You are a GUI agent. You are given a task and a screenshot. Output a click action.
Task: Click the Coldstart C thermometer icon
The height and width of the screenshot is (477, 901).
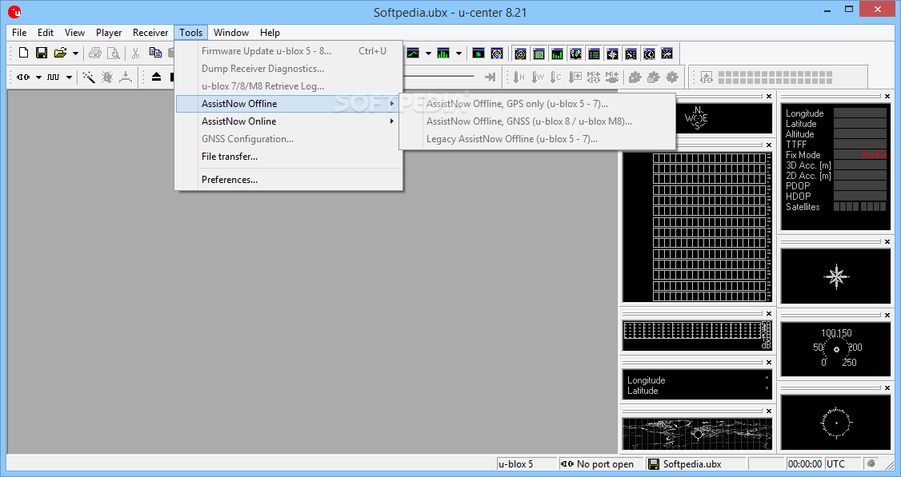[x=555, y=77]
